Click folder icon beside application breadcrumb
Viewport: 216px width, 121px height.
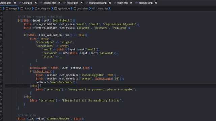(x=55, y=8)
